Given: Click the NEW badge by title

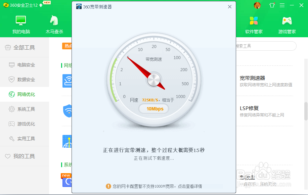Looking at the screenshot, I should [47, 3].
